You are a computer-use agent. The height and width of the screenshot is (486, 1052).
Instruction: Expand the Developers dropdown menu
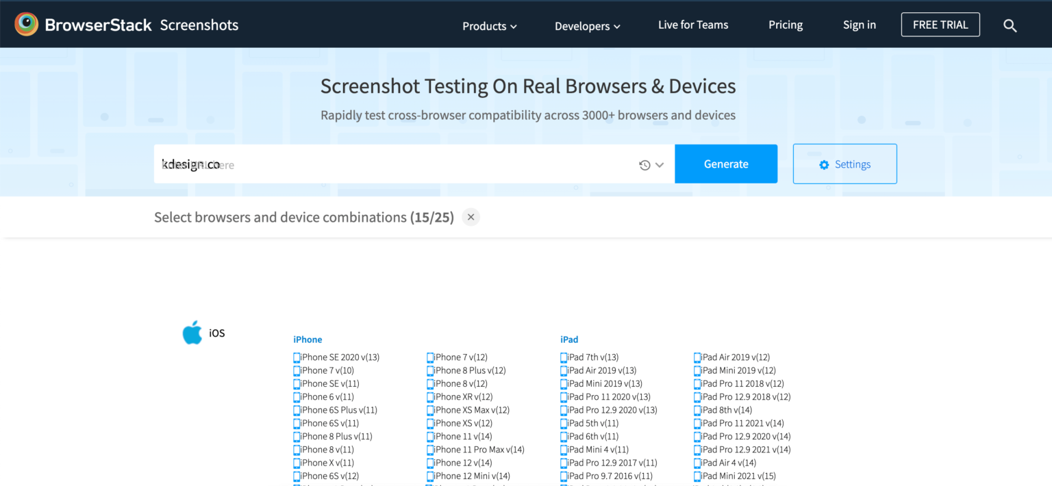(x=587, y=26)
